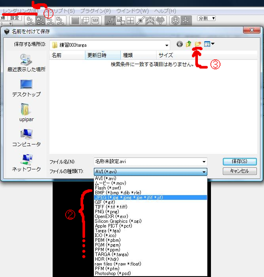
Task: Open the 分割 dropdown in toolbar
Action: click(206, 18)
